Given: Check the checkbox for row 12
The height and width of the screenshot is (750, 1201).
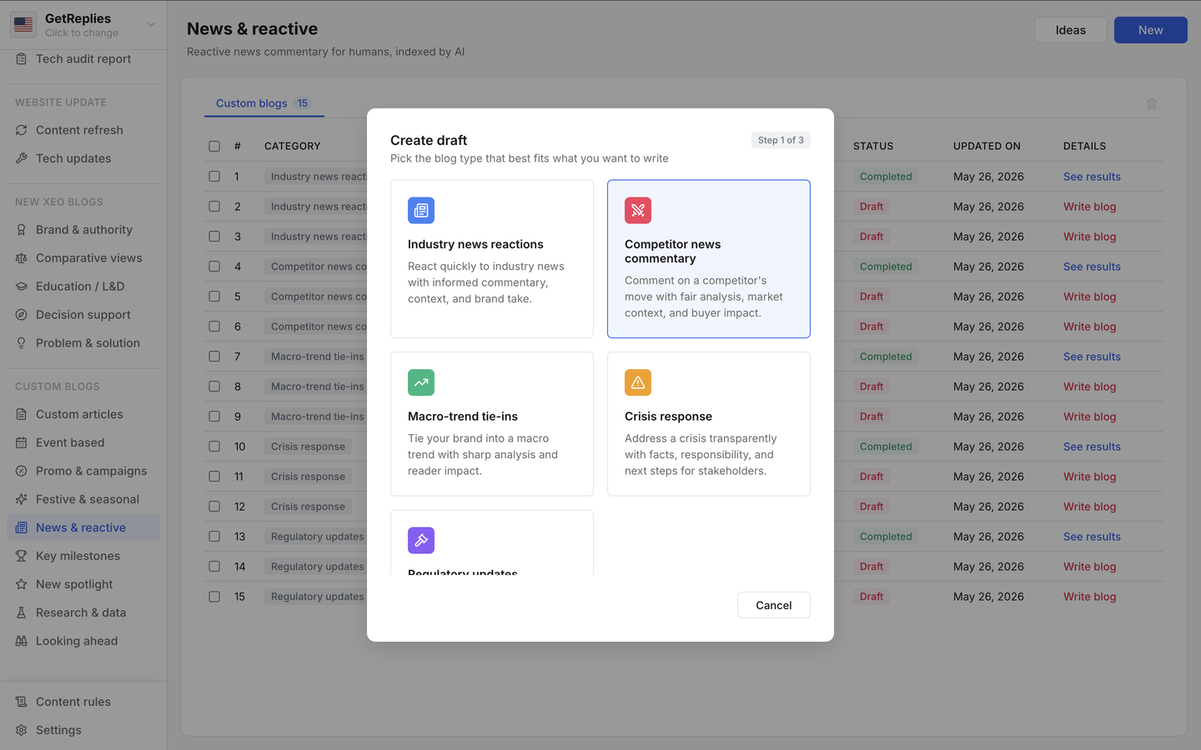Looking at the screenshot, I should (x=214, y=507).
